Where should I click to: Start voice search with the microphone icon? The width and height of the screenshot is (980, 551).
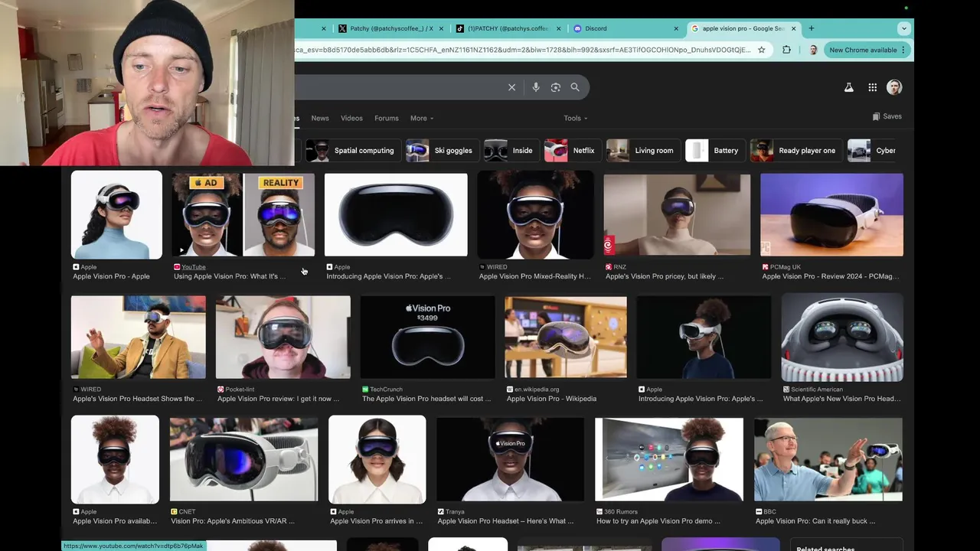click(x=536, y=87)
